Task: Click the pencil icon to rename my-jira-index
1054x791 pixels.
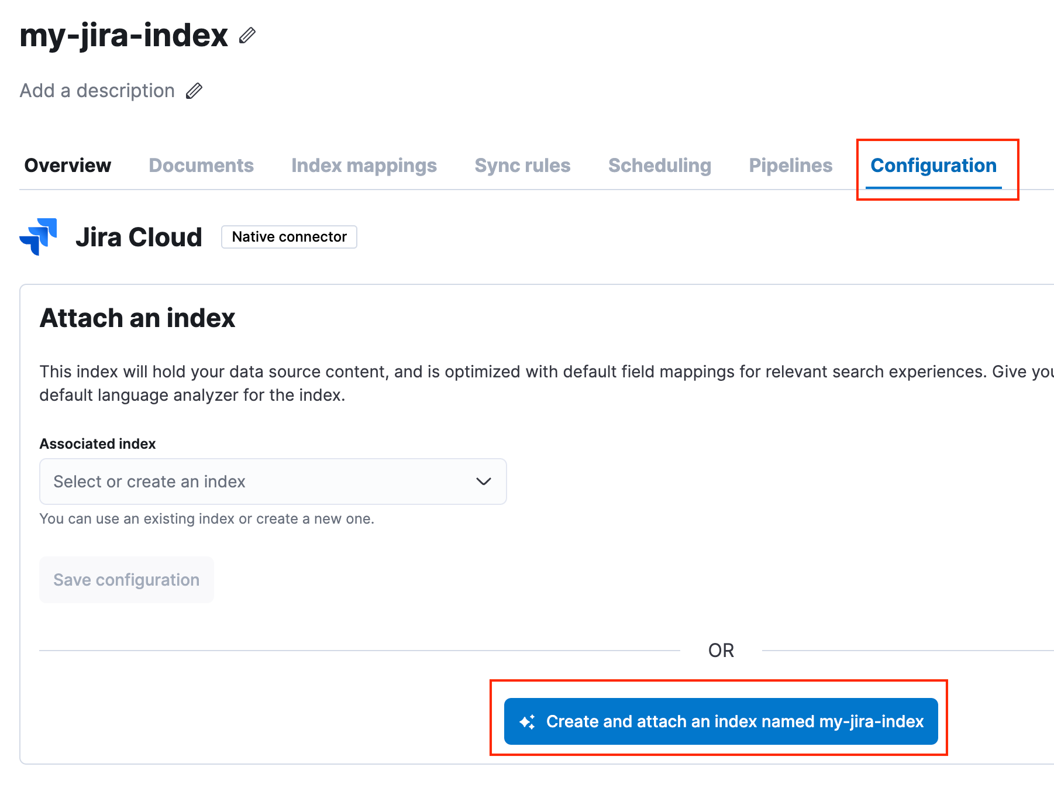Action: pyautogui.click(x=247, y=36)
